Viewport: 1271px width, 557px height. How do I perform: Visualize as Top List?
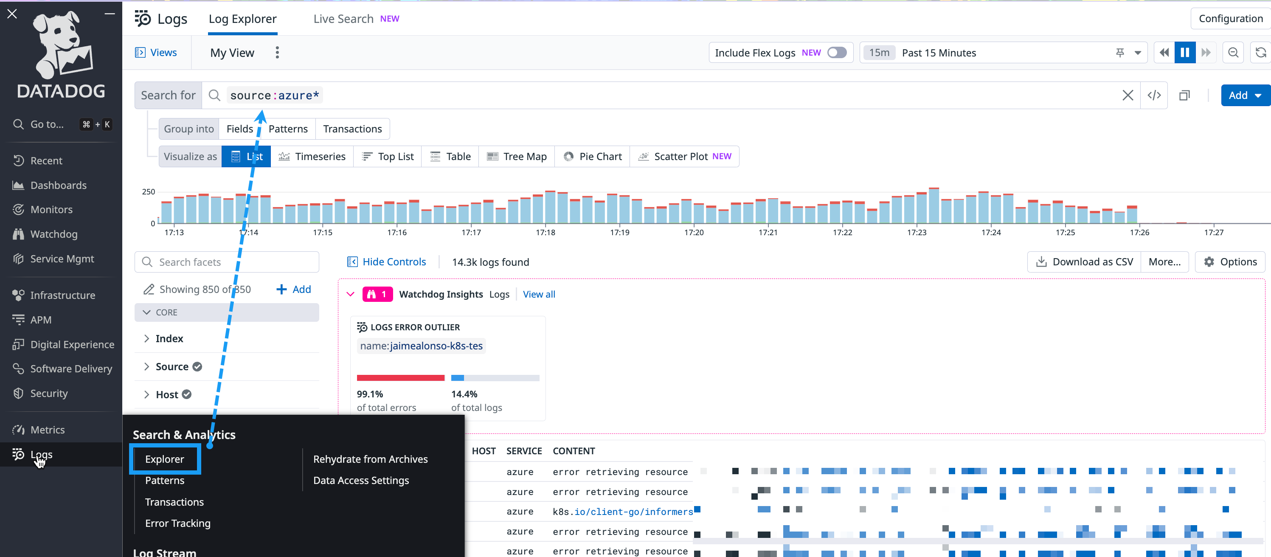[387, 156]
